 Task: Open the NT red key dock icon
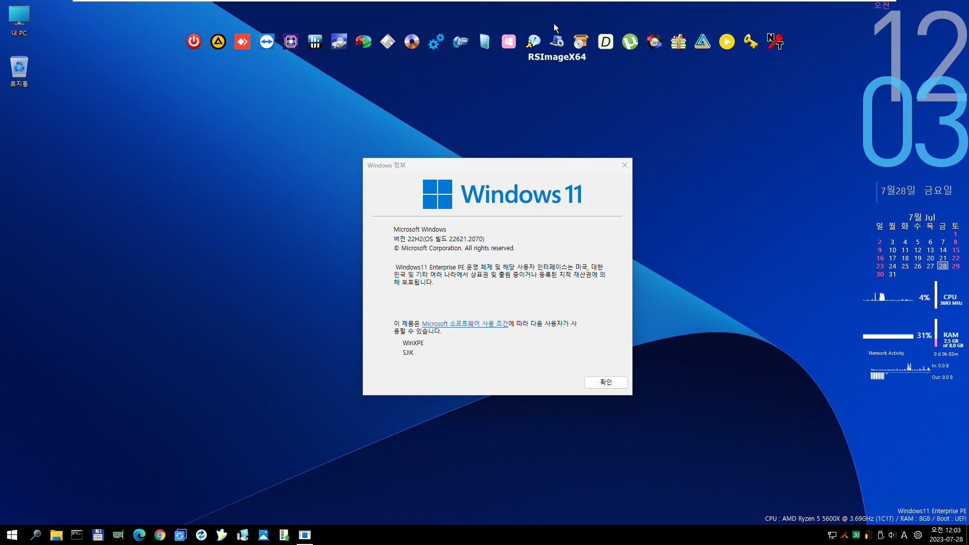pyautogui.click(x=775, y=41)
